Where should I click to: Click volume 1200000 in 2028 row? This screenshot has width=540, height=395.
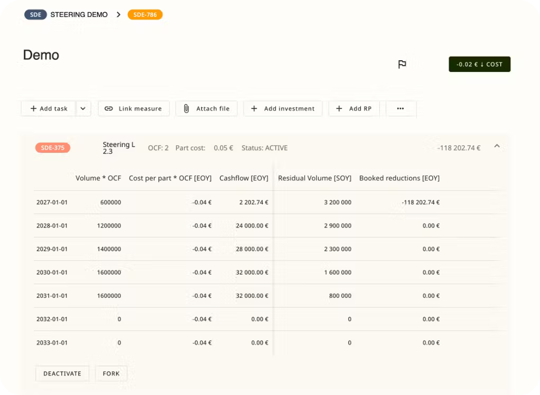[109, 226]
